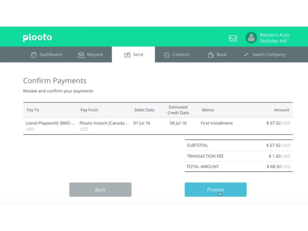The width and height of the screenshot is (308, 231).
Task: Click the Process button
Action: click(216, 190)
